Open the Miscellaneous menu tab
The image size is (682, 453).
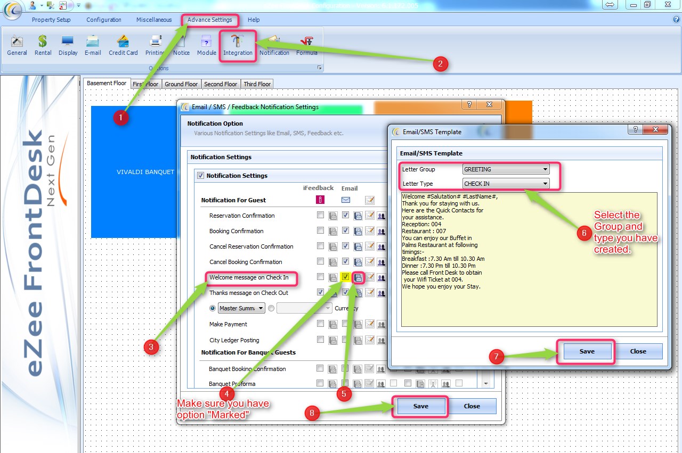click(154, 20)
